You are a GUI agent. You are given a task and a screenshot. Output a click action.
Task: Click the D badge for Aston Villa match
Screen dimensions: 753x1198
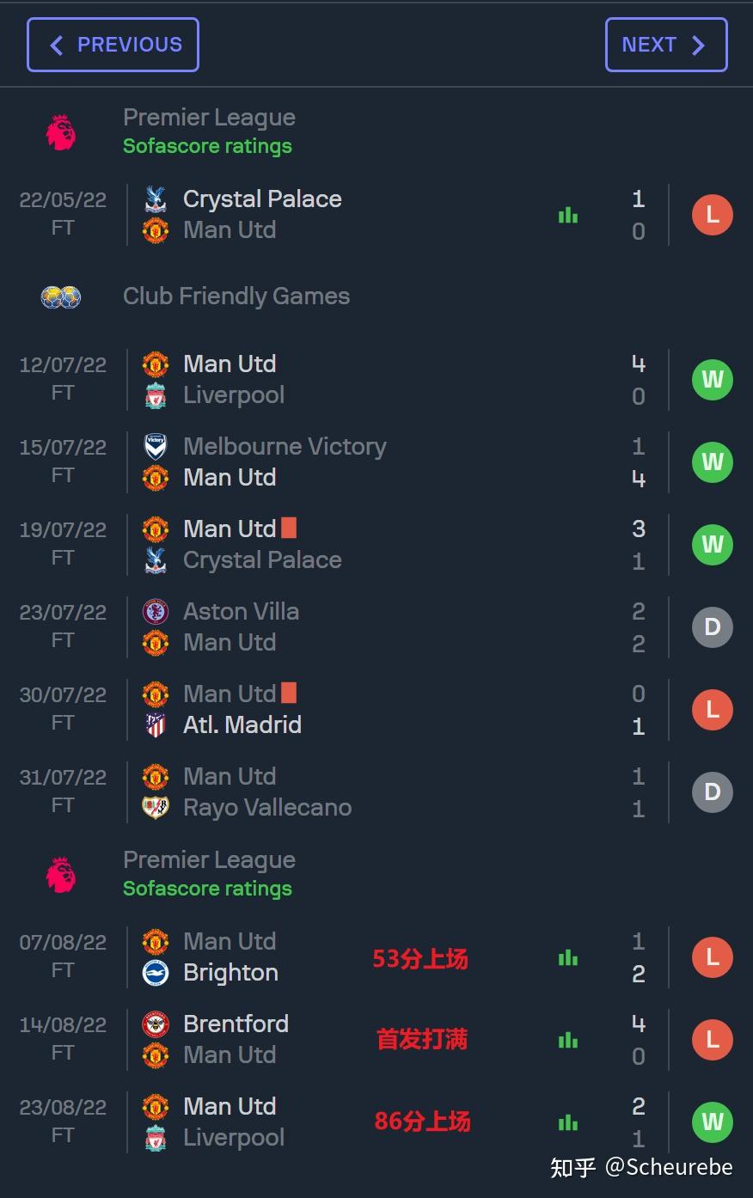coord(713,627)
